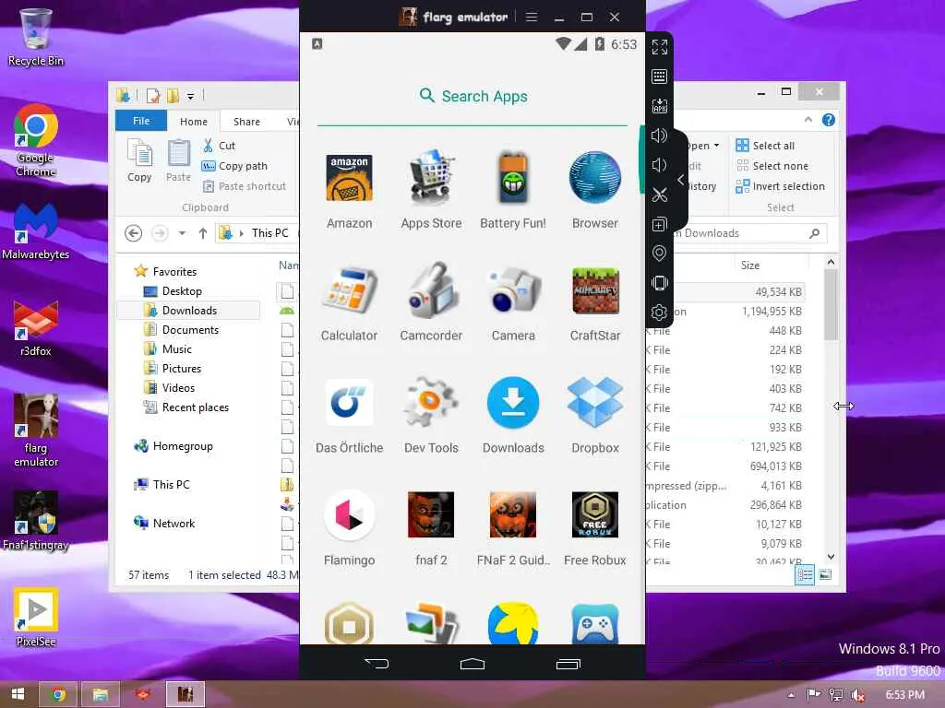Click the Size column header
Screen dimensions: 945x708
pyautogui.click(x=749, y=265)
